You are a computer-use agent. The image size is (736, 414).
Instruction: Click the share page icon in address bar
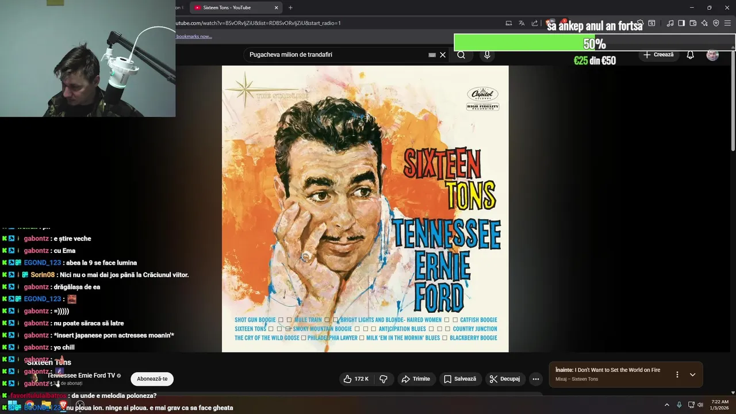[535, 23]
